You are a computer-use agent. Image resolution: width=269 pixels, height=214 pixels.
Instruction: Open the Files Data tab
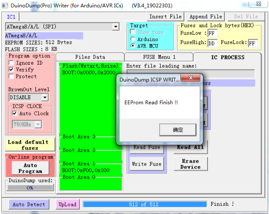pyautogui.click(x=90, y=57)
